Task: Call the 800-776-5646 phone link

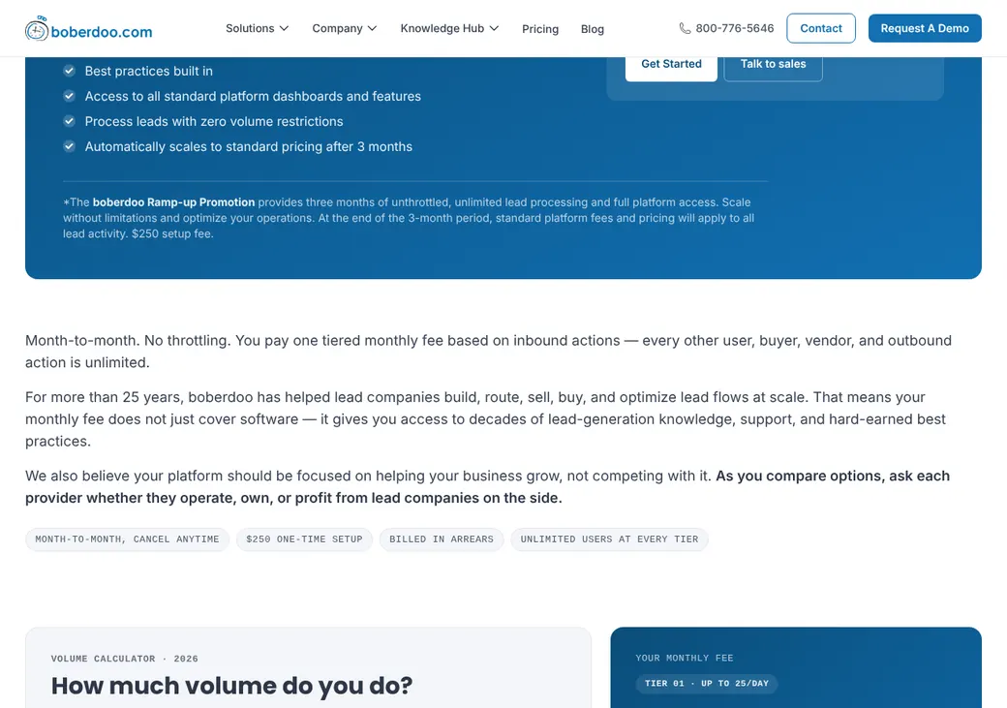Action: click(726, 28)
